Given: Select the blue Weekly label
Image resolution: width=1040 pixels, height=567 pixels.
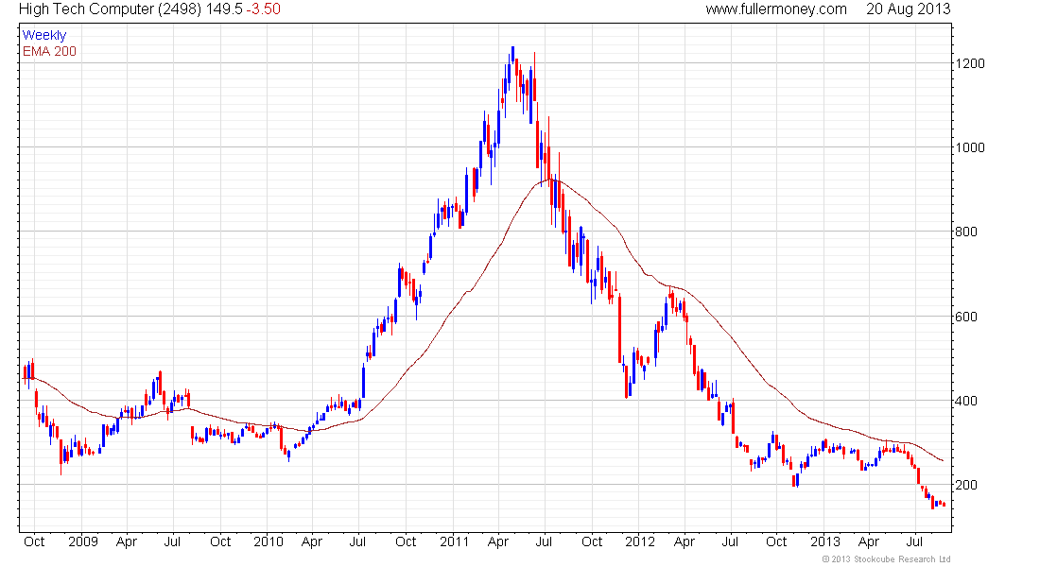Looking at the screenshot, I should (x=44, y=36).
